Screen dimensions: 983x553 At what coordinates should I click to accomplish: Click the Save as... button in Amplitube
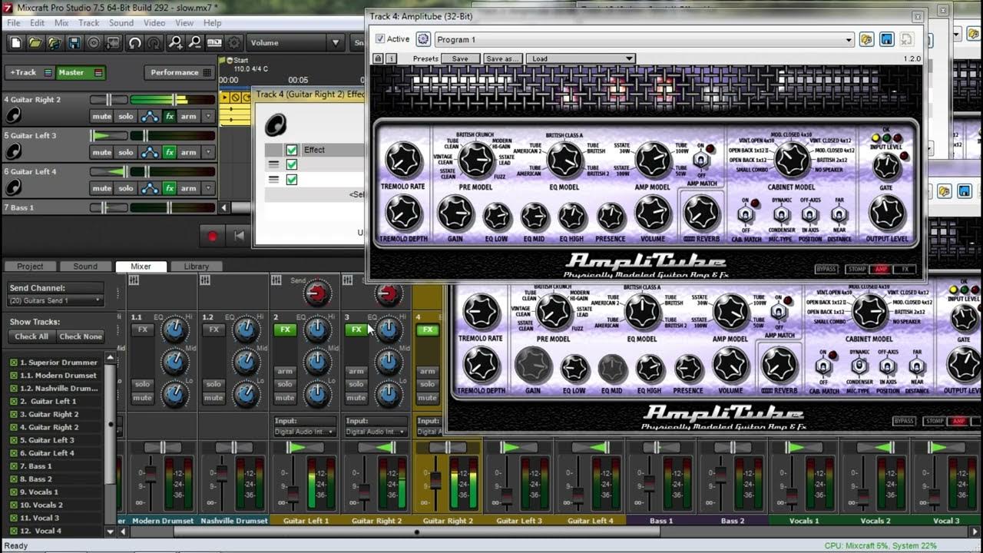point(501,58)
